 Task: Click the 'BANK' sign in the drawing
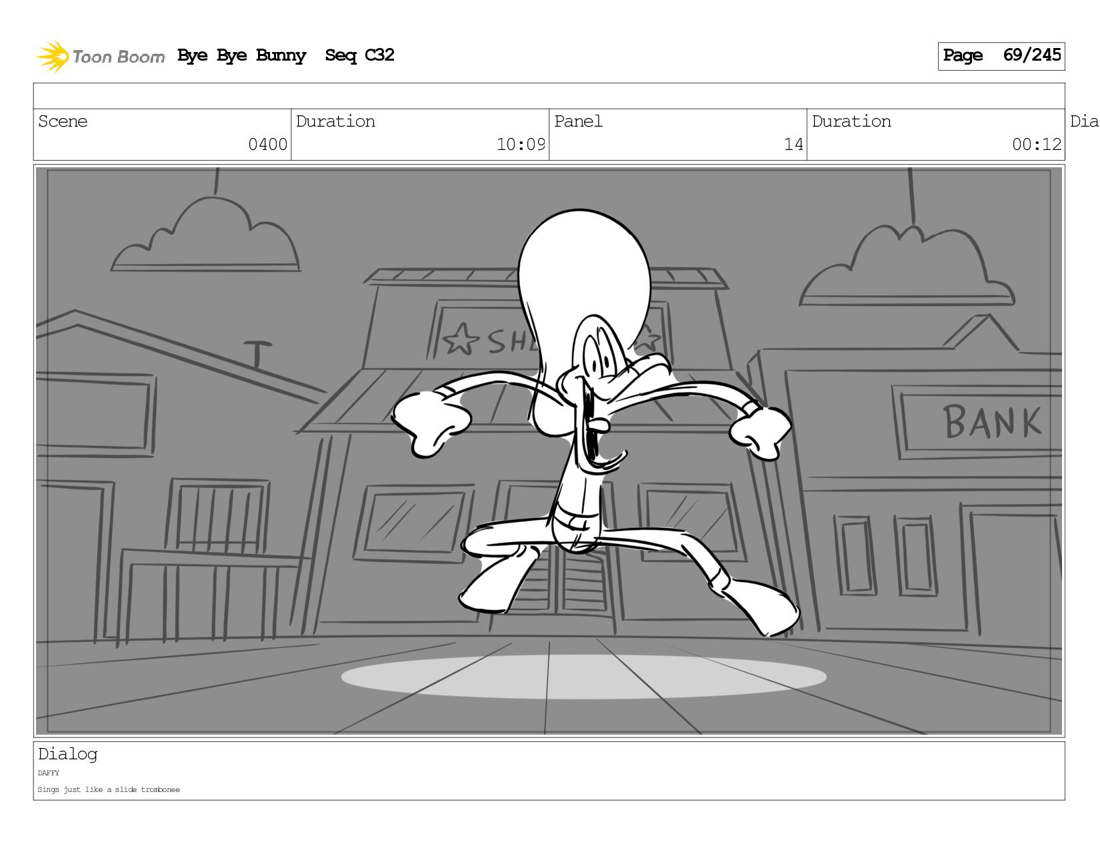(x=992, y=422)
